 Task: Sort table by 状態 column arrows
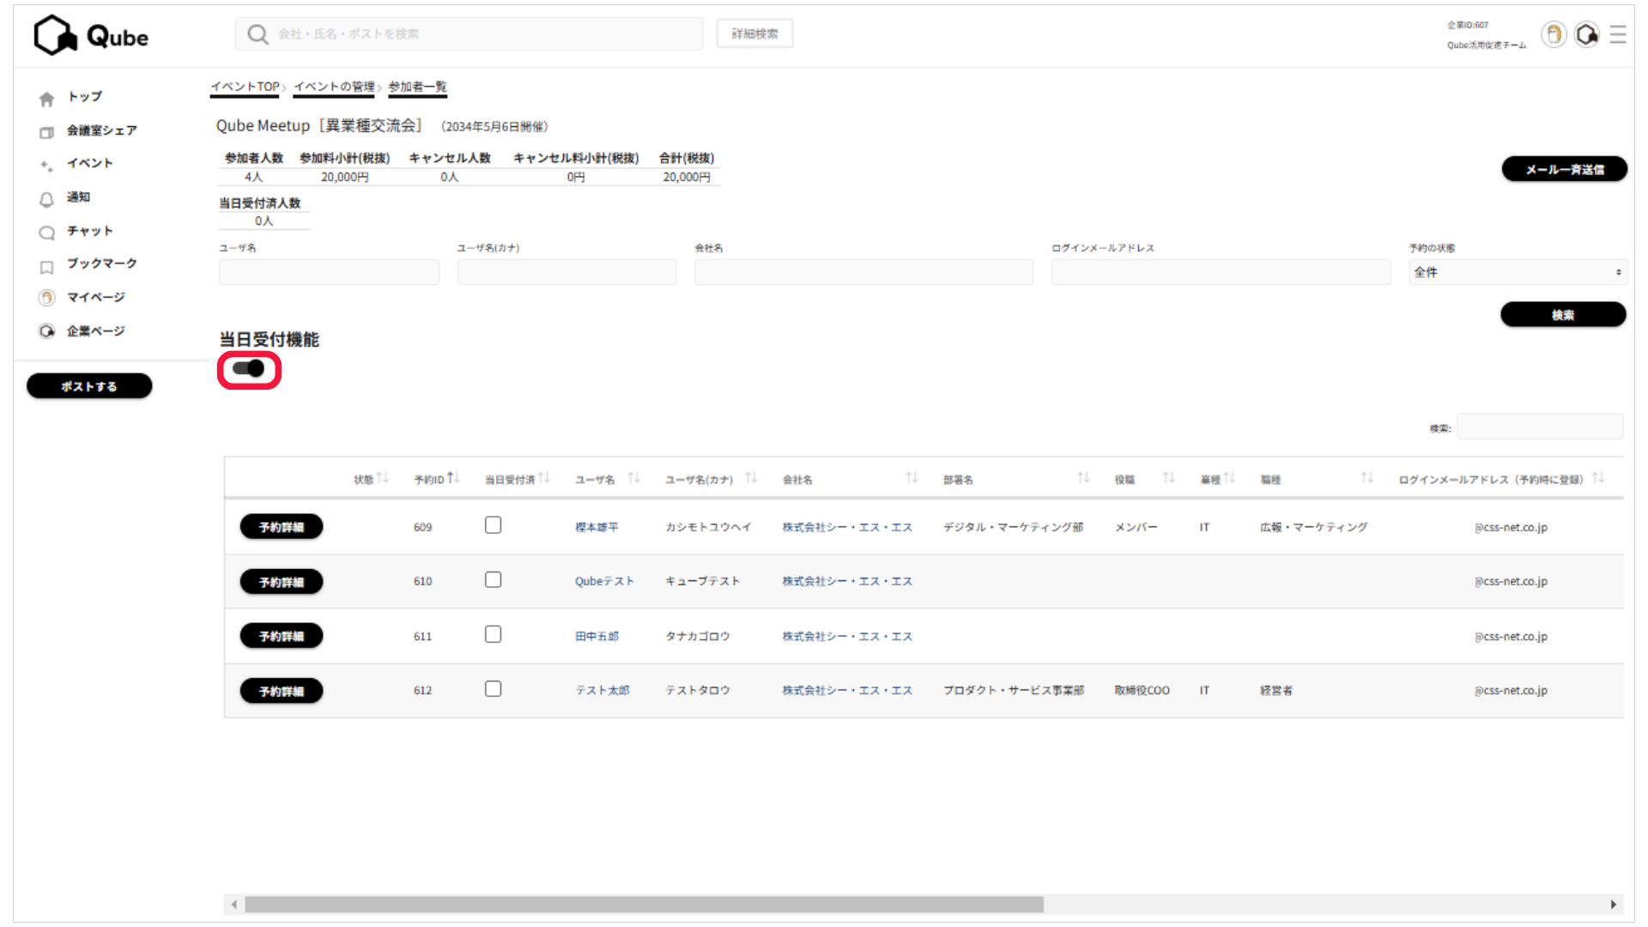point(383,478)
